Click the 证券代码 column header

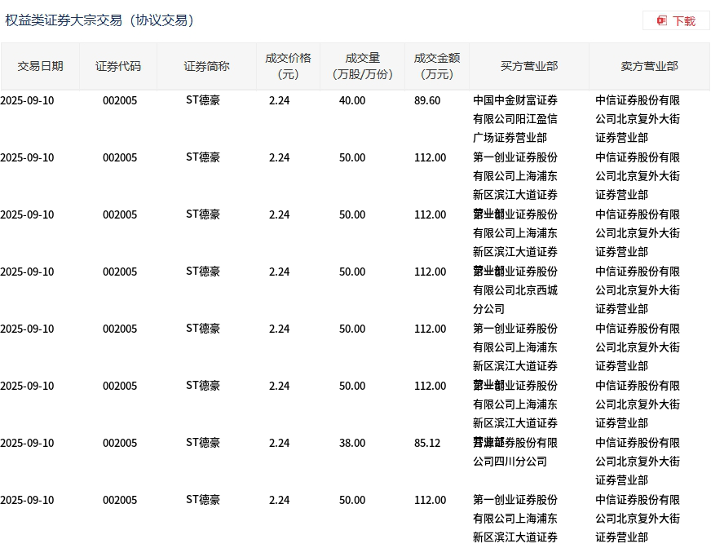118,66
